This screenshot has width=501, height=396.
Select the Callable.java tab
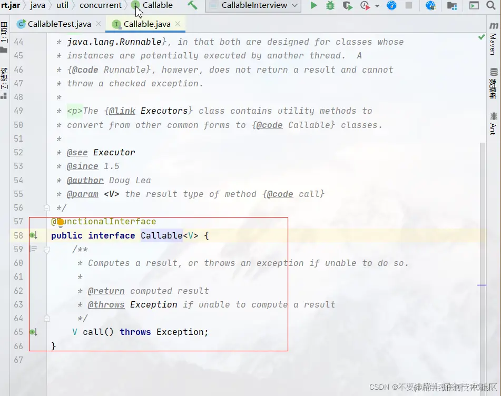147,24
